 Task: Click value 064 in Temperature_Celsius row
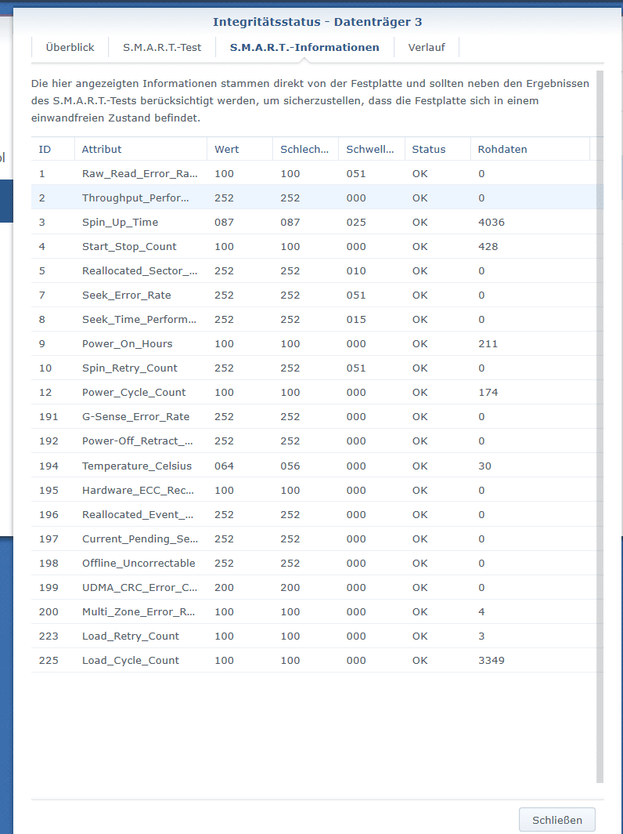pos(224,466)
